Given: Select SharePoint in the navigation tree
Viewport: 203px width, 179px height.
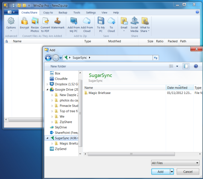Looking at the screenshot, I should (x=64, y=133).
